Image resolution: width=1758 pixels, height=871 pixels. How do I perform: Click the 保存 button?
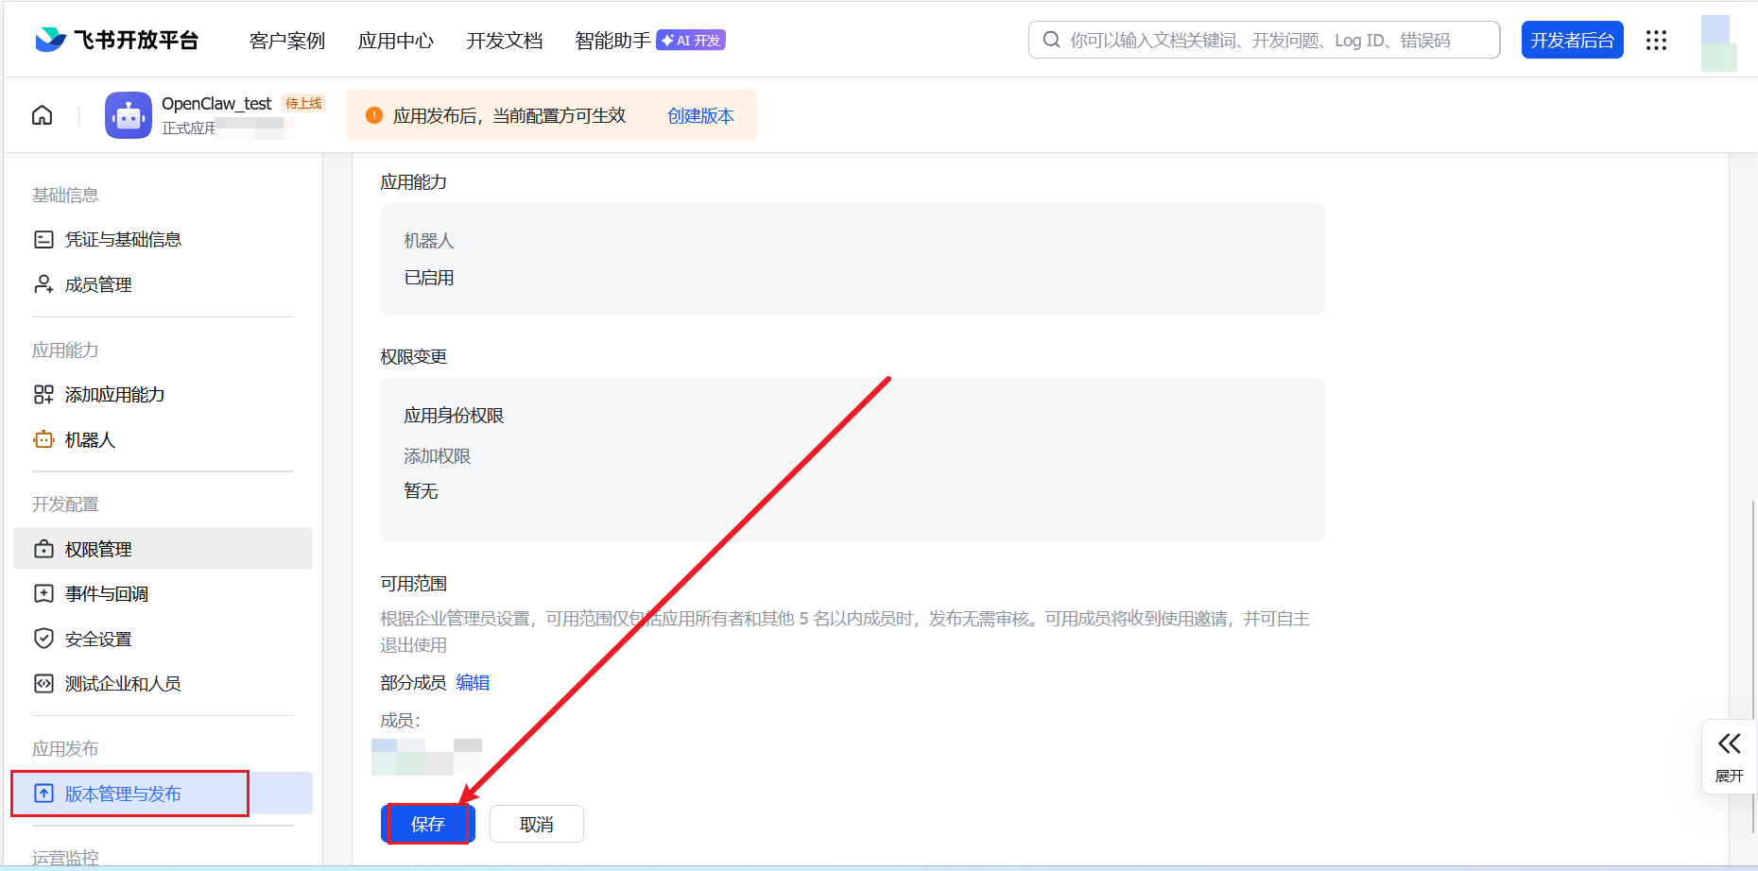point(428,824)
